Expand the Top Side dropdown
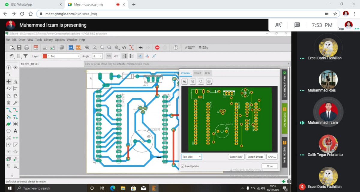 [191, 157]
